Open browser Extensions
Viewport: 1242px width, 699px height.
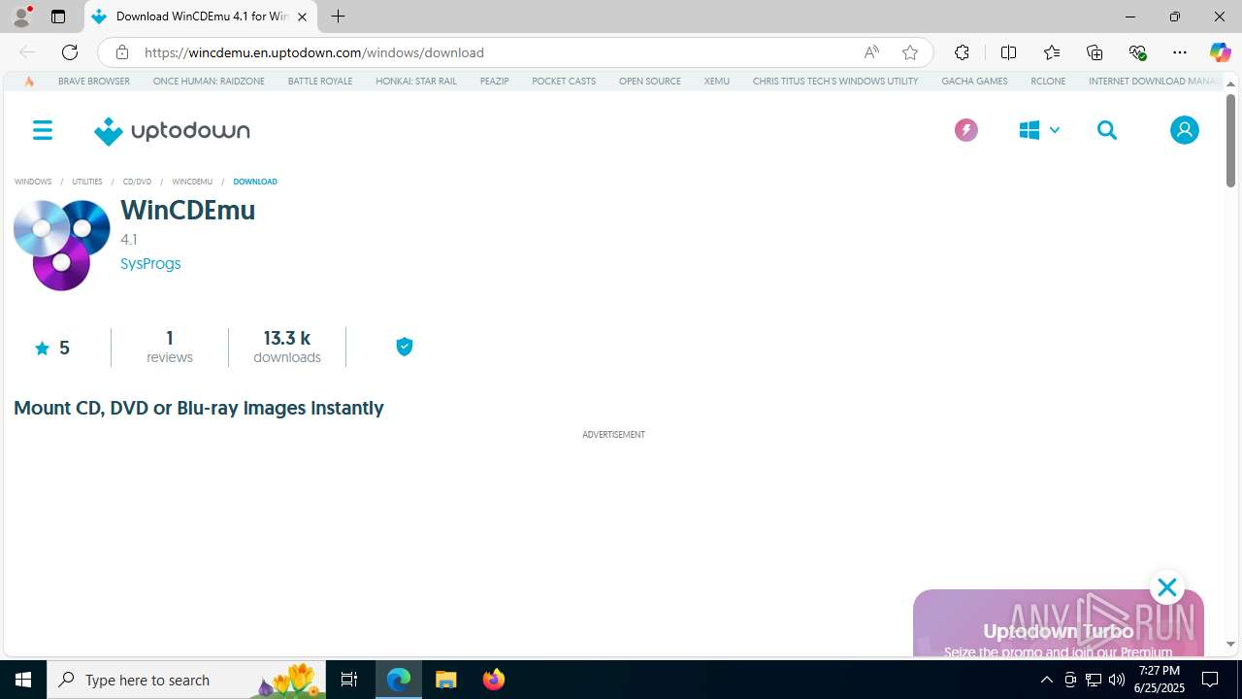pyautogui.click(x=962, y=52)
